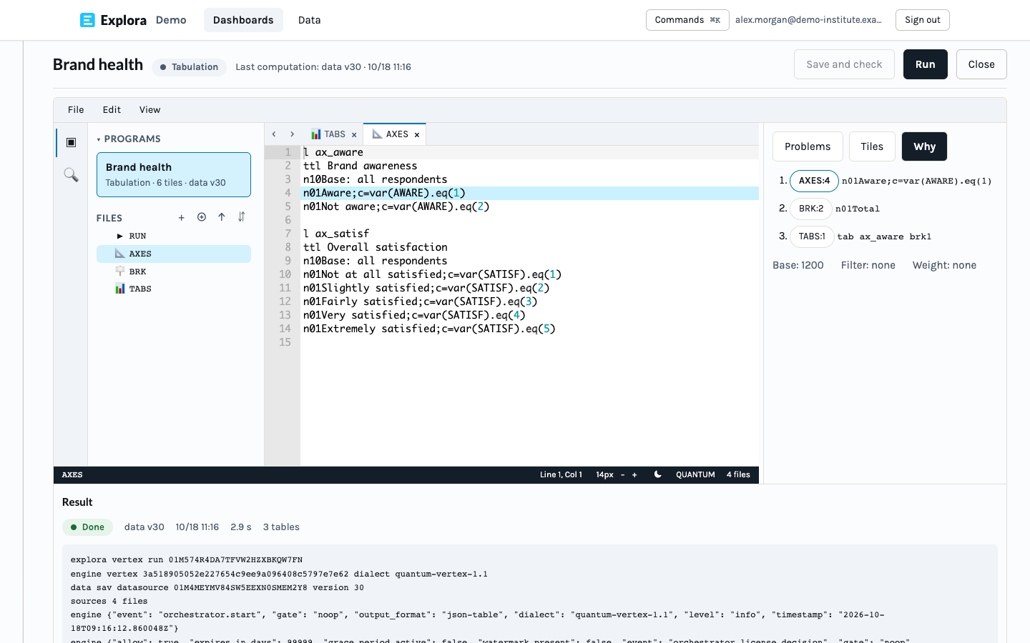Click the QUANTUM language indicator in status bar
This screenshot has width=1030, height=643.
(695, 475)
